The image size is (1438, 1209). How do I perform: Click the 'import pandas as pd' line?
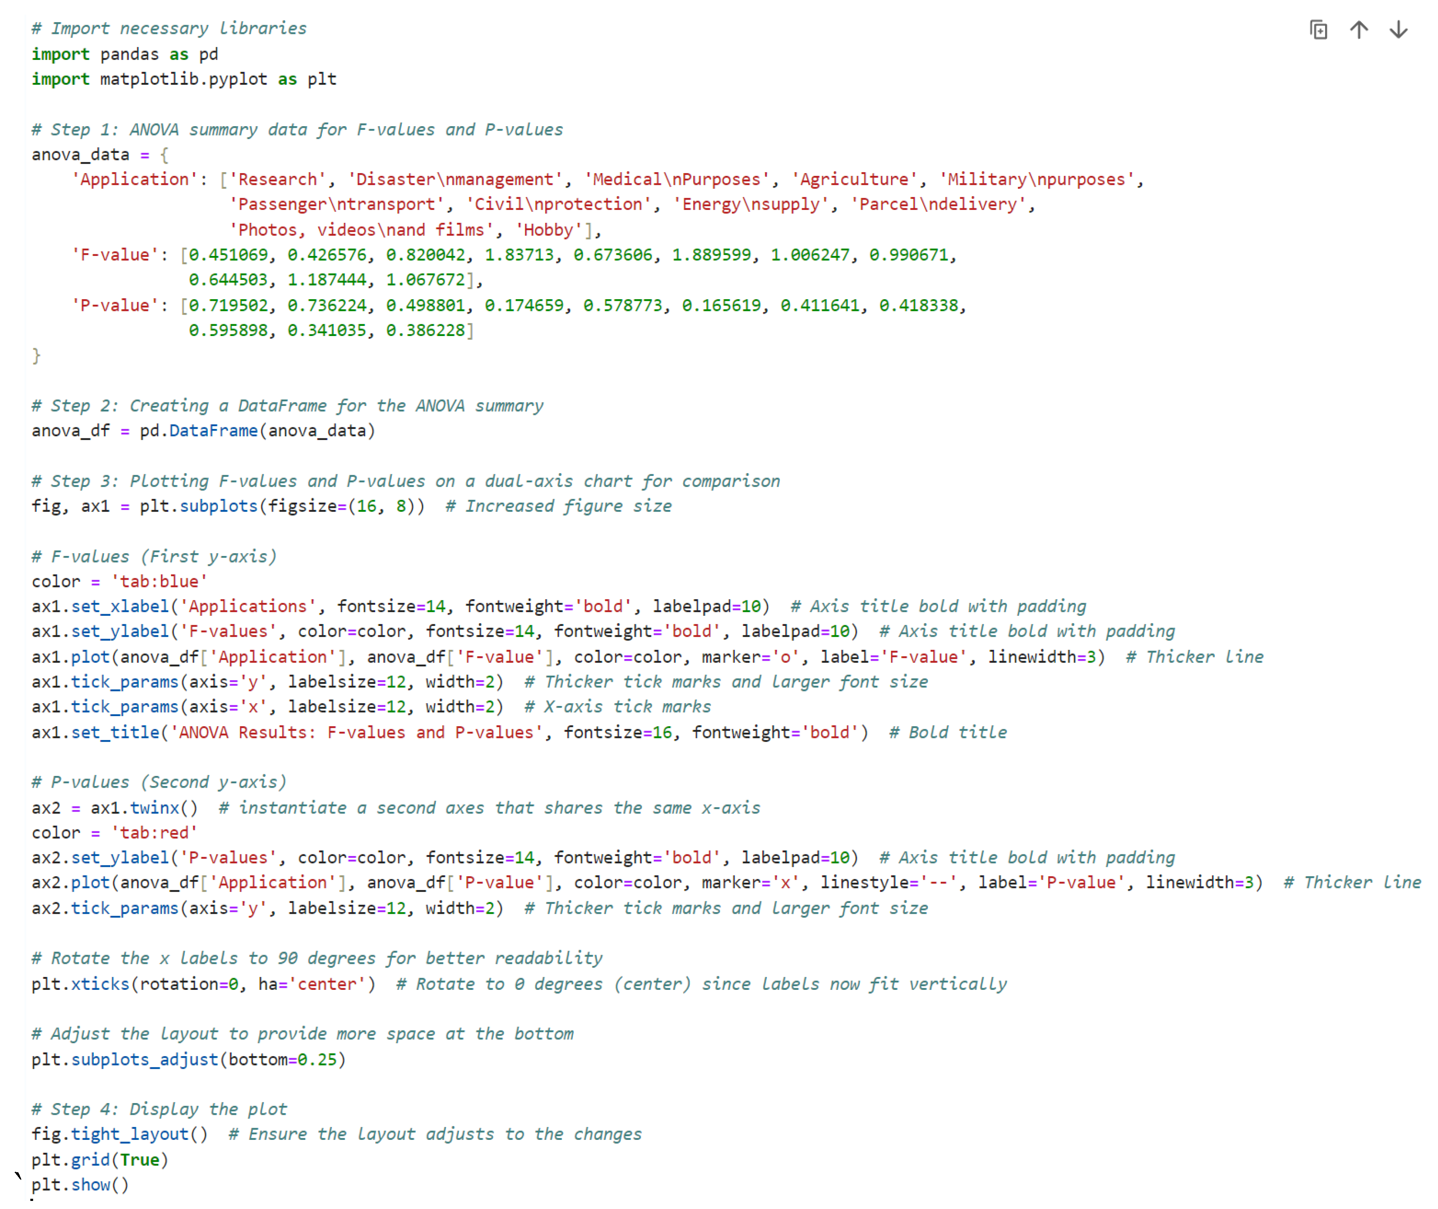coord(125,54)
